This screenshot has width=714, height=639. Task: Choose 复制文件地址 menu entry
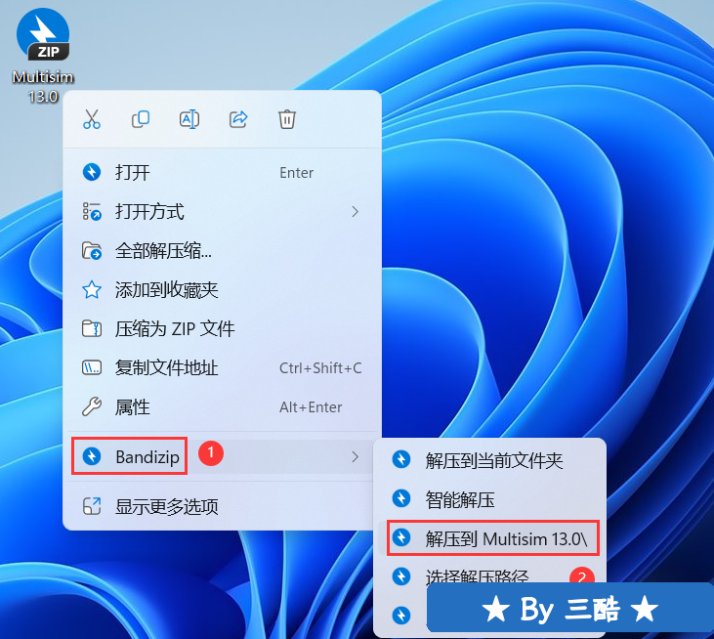click(x=223, y=368)
